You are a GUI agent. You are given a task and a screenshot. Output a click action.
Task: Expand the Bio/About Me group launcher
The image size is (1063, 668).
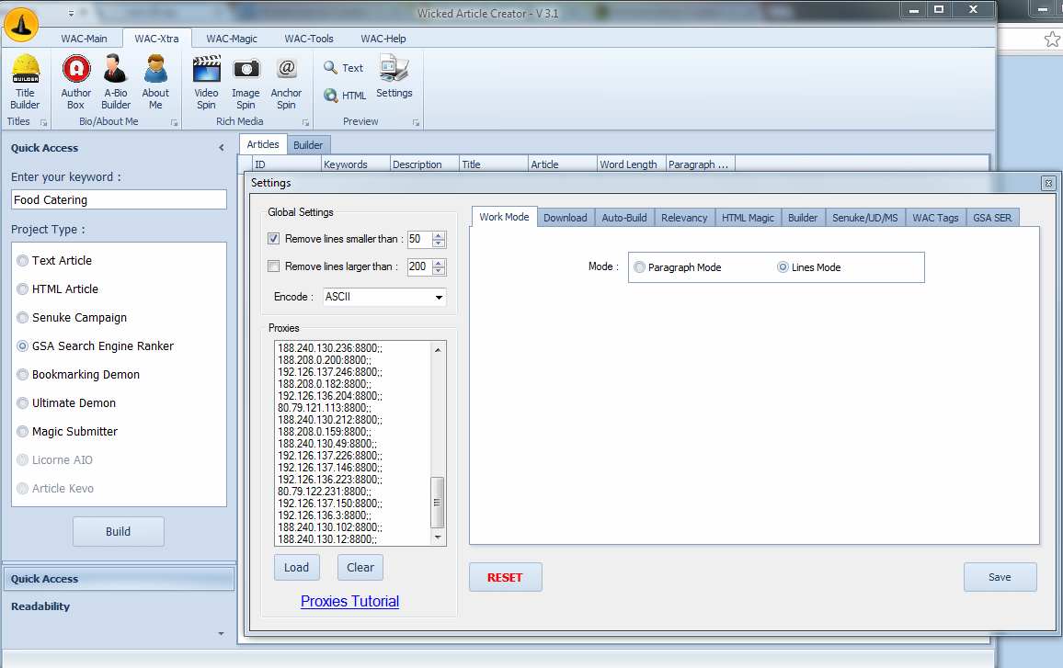[x=174, y=122]
